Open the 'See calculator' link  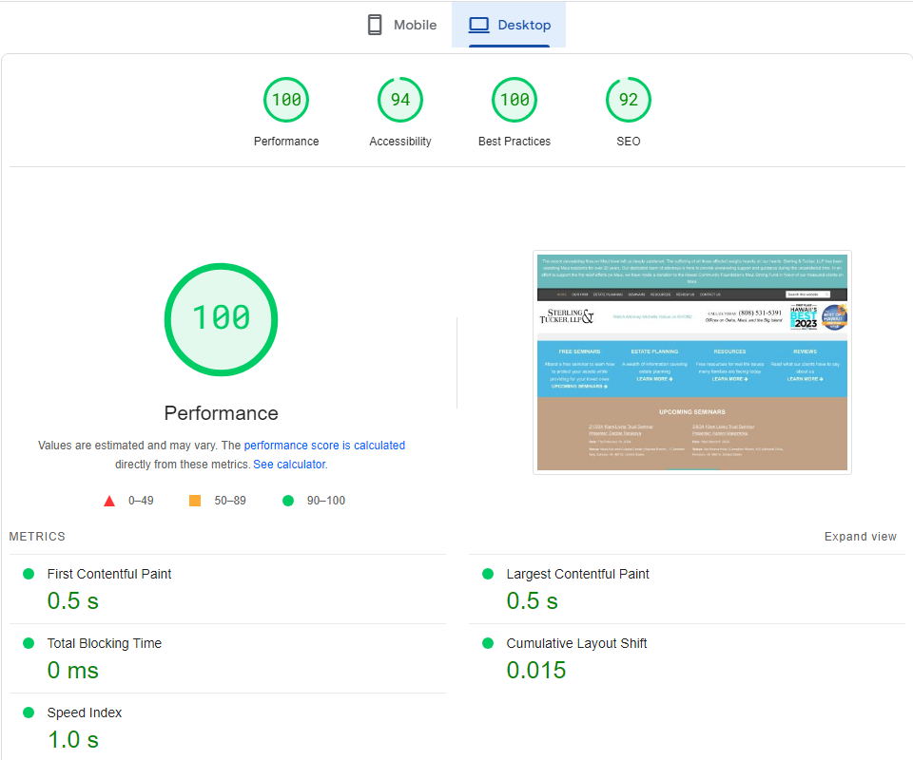click(289, 465)
